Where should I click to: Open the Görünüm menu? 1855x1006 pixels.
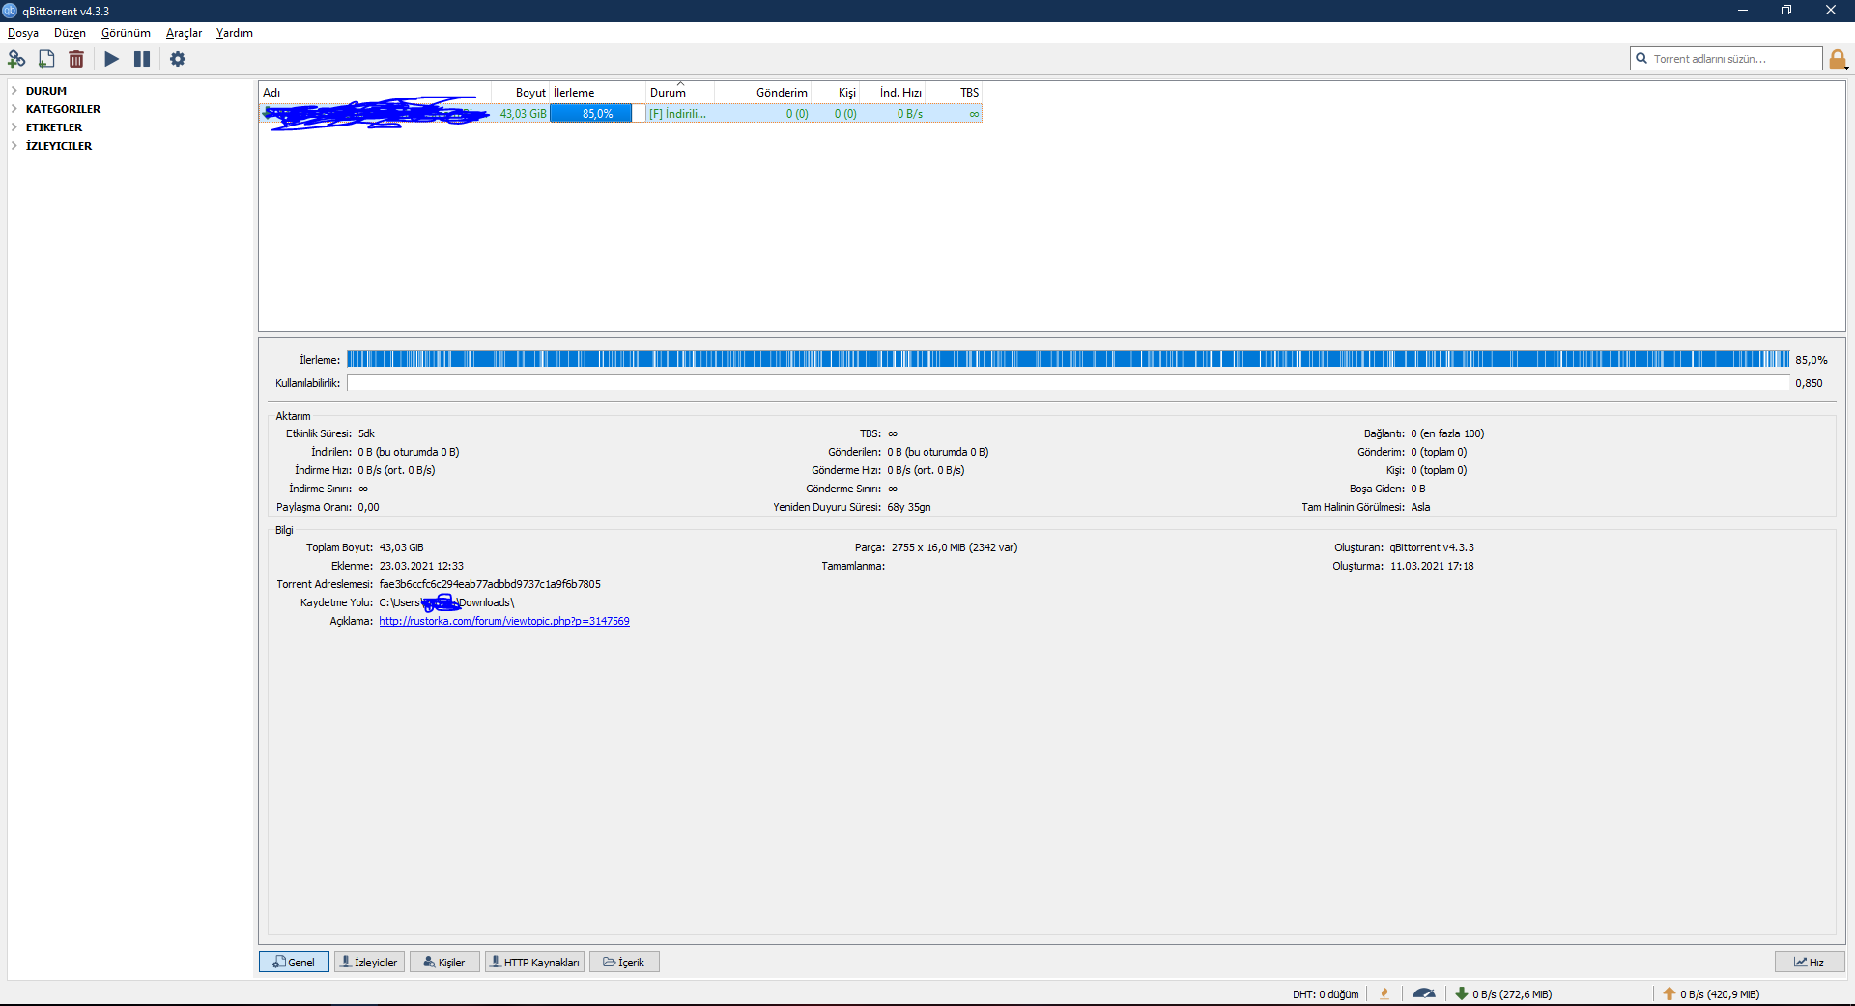coord(126,33)
